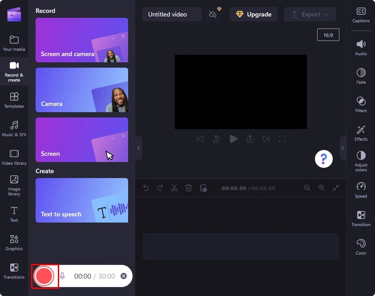
Task: Open the Effects panel
Action: (360, 133)
